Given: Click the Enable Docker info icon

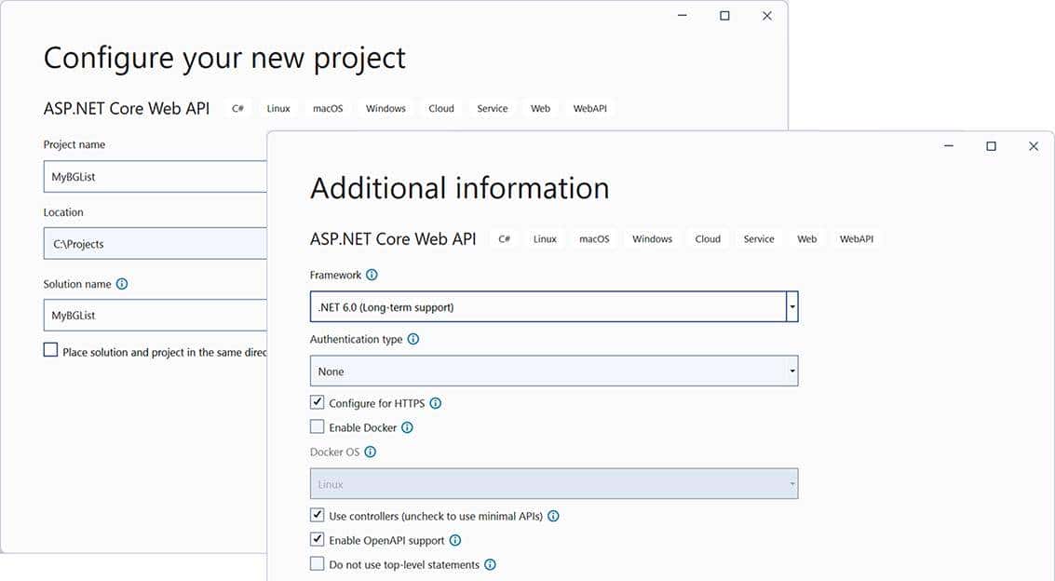Looking at the screenshot, I should coord(407,427).
